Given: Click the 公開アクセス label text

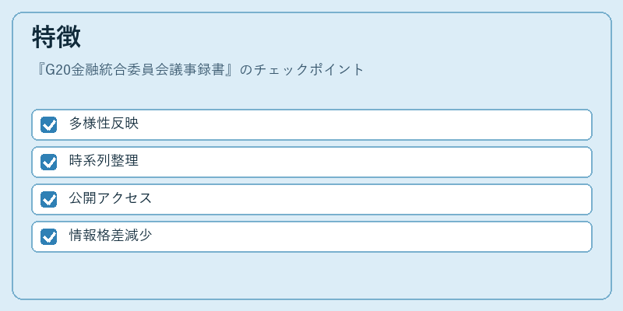Looking at the screenshot, I should pyautogui.click(x=110, y=198).
